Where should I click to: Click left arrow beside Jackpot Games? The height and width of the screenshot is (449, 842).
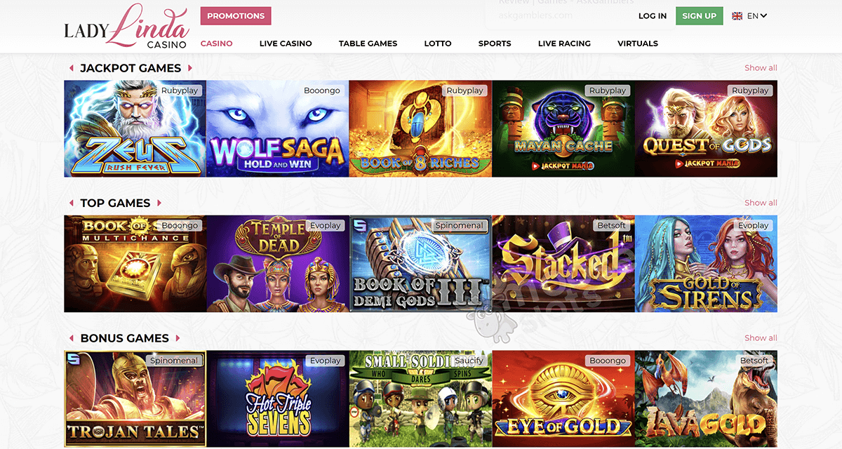pos(72,68)
